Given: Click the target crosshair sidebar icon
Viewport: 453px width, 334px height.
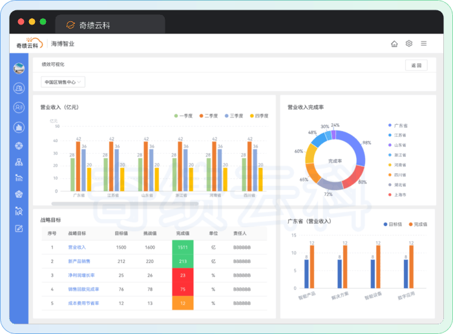Looking at the screenshot, I should coord(19,145).
